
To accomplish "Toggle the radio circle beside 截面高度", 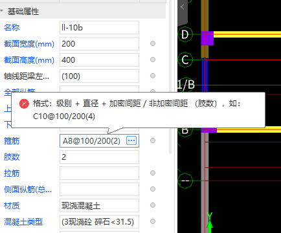I will click(x=153, y=60).
